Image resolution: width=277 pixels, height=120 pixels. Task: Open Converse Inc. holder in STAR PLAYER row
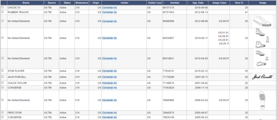[110, 71]
